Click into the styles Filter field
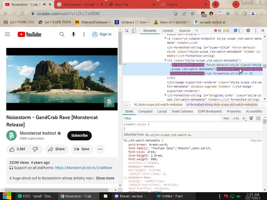Image resolution: width=267 pixels, height=200 pixels. pos(171,118)
